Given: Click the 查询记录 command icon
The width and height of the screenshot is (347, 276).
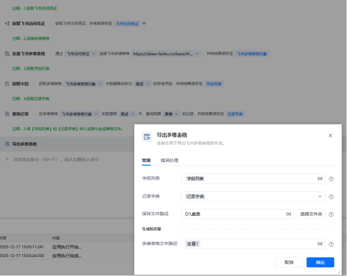Looking at the screenshot, I should tap(8, 114).
